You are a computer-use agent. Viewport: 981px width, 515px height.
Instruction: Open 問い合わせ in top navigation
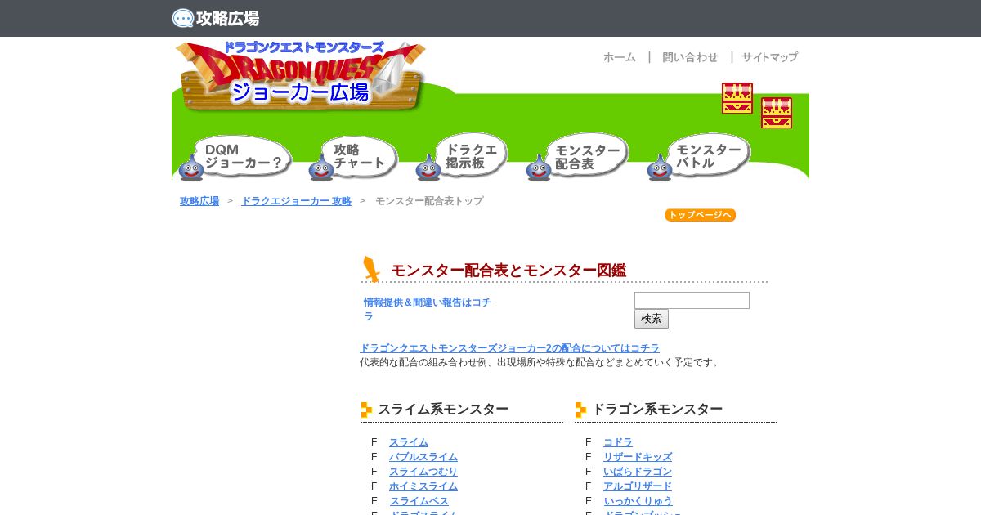click(690, 57)
